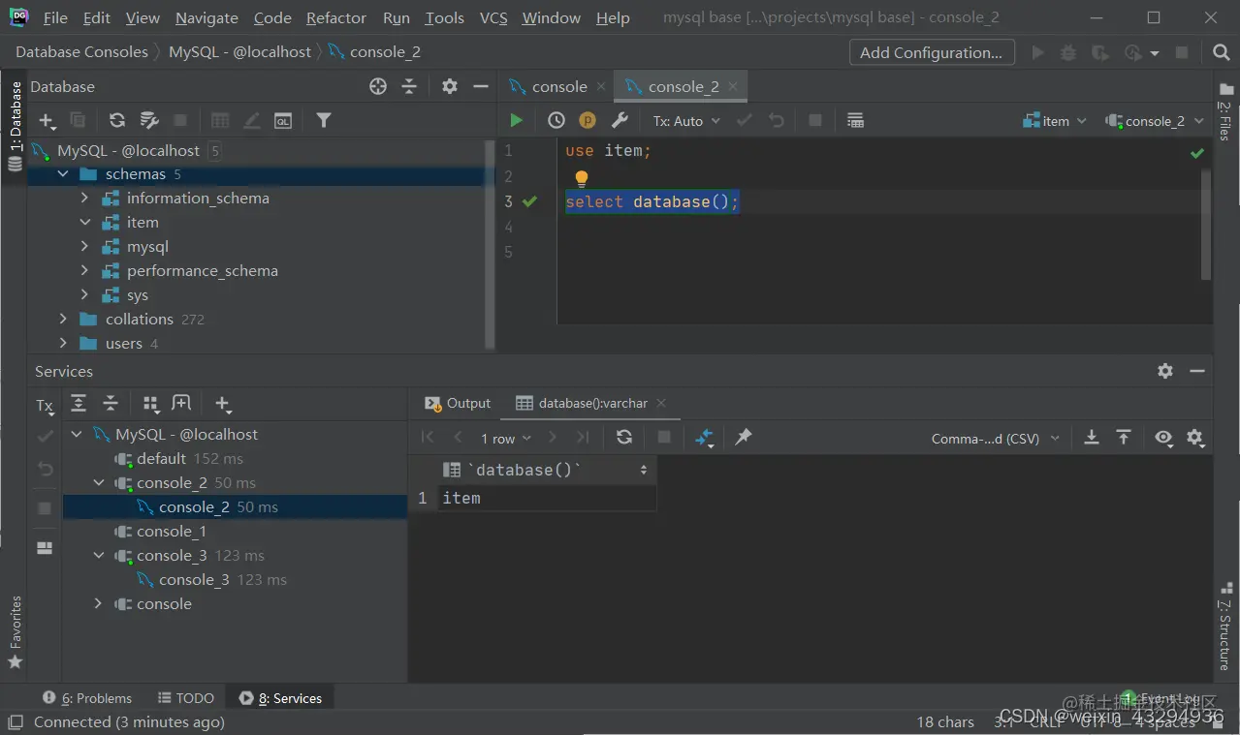Open the Comma-...d (CSV) extractor dropdown

coord(996,439)
